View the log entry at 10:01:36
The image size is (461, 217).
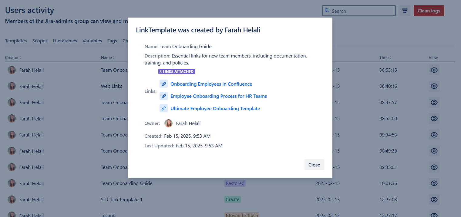coord(434,183)
